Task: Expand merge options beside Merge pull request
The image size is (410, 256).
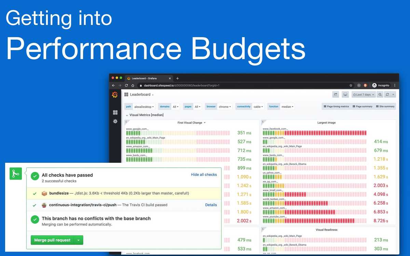Action: coord(79,240)
